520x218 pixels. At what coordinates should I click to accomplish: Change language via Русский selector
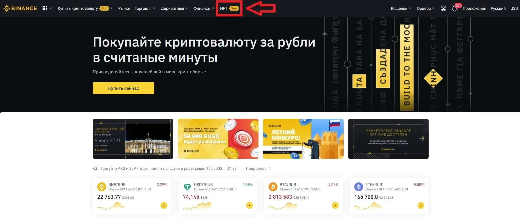coord(498,8)
